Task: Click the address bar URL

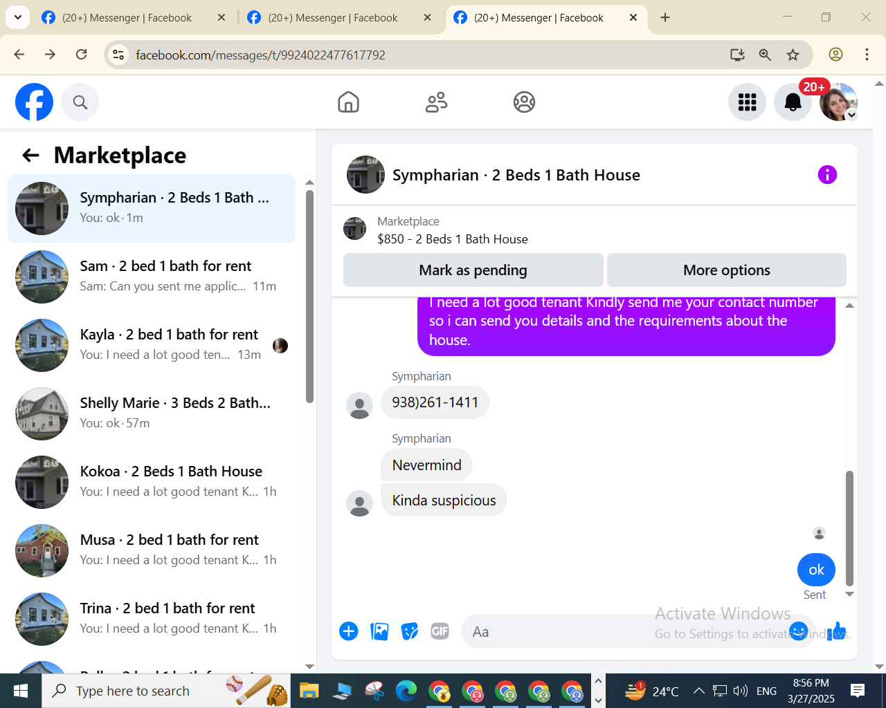Action: pos(260,55)
